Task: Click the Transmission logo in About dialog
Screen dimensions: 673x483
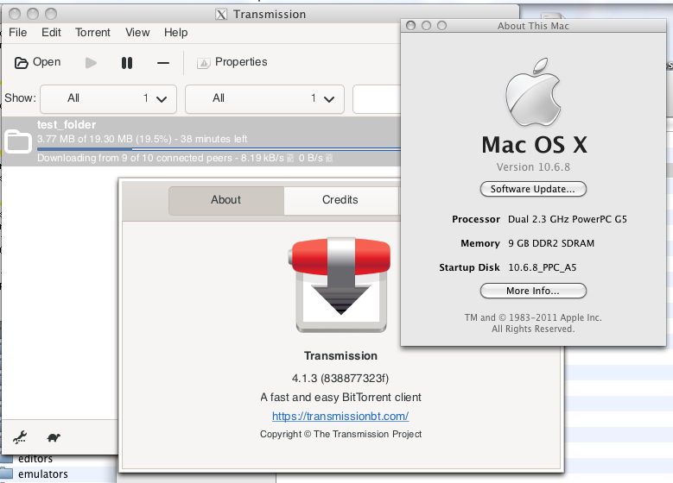Action: coord(340,285)
